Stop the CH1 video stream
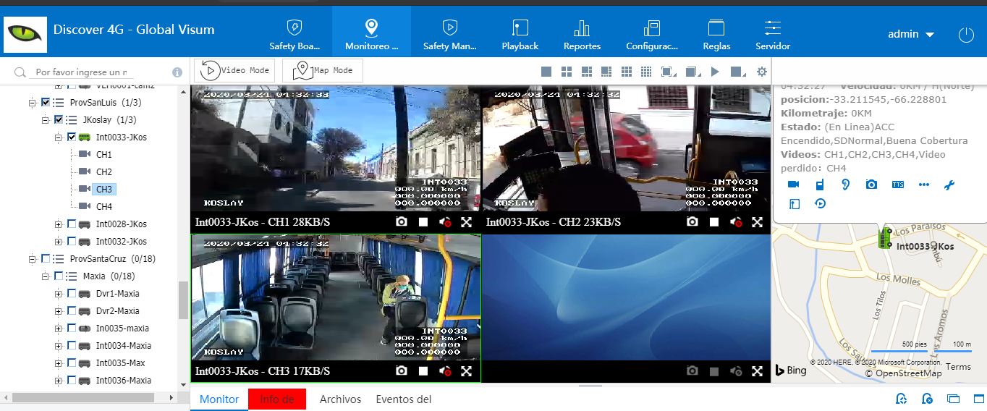This screenshot has width=987, height=411. coord(423,222)
